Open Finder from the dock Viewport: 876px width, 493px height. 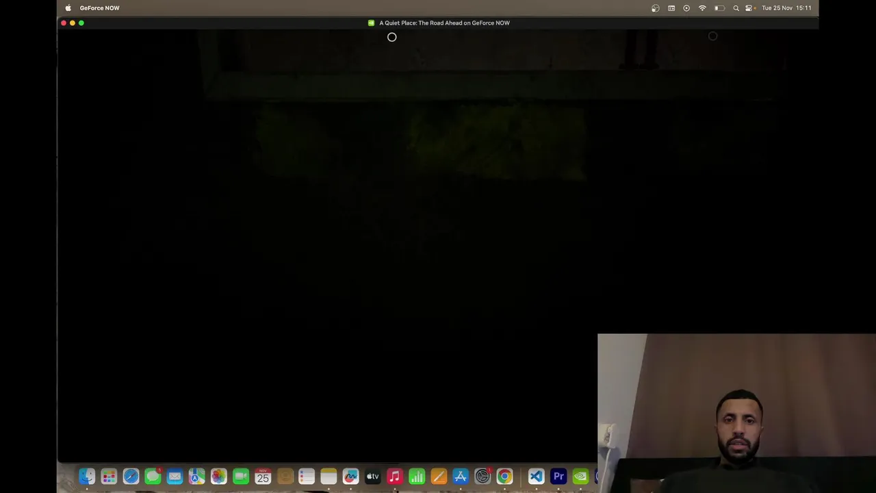(x=87, y=477)
